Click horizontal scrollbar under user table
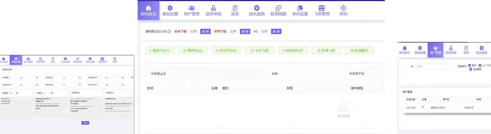 click(x=447, y=114)
